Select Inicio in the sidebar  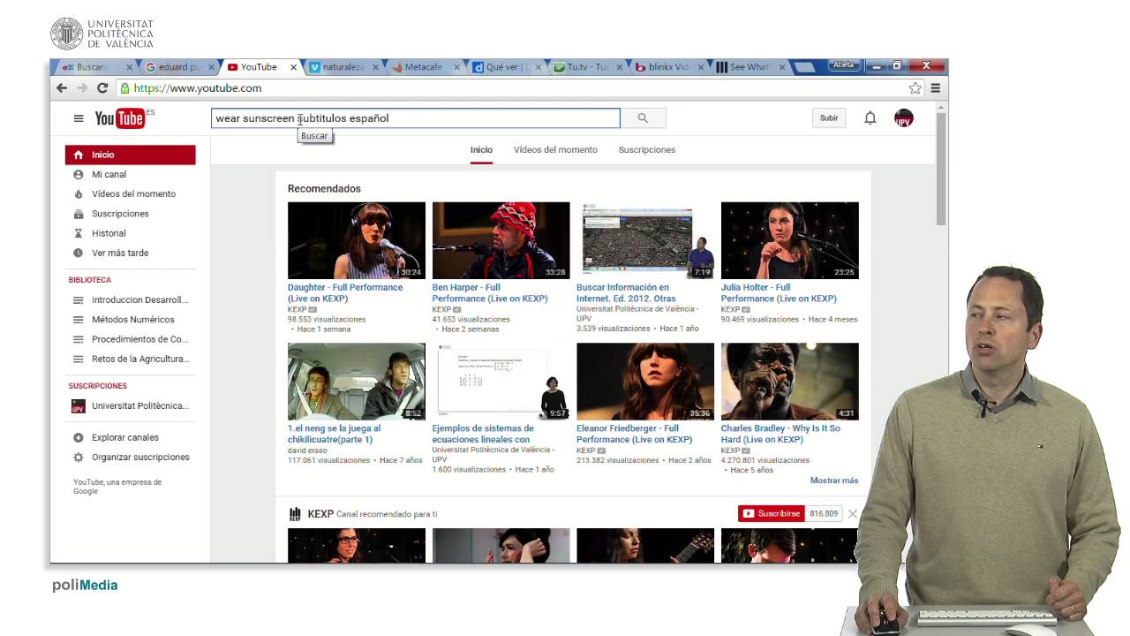(130, 155)
